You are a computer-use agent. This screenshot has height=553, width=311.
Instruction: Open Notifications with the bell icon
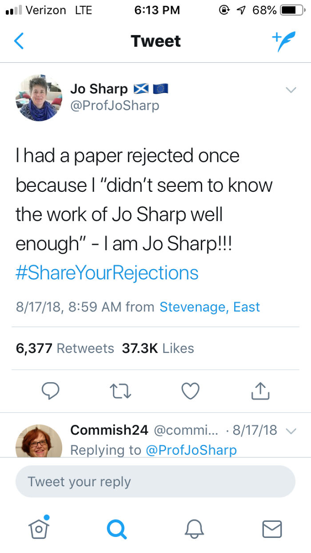tap(195, 529)
